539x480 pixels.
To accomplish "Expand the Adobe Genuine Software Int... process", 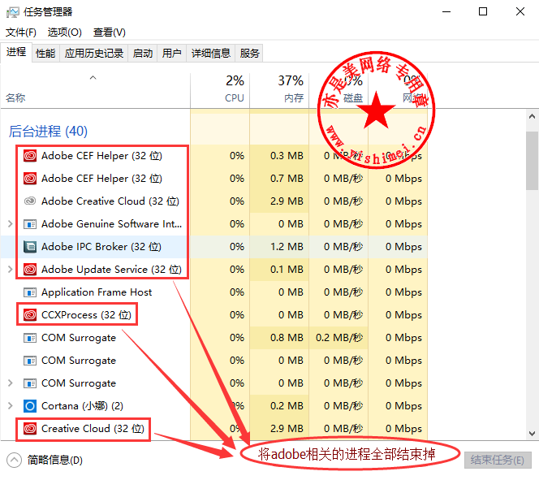I will (x=10, y=224).
